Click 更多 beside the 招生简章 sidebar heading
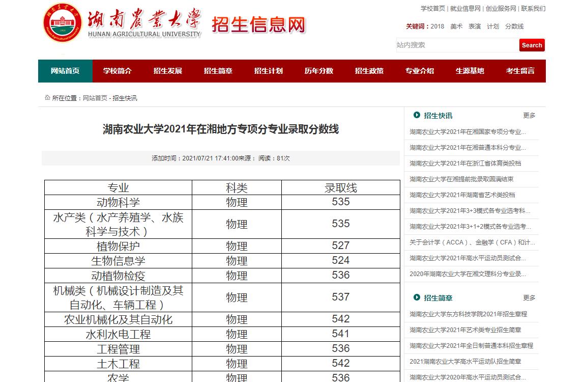Viewport: 585px width, 382px height. 529,297
